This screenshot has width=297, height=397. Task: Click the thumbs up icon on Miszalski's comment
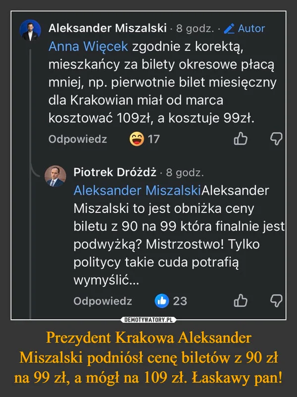(x=242, y=138)
